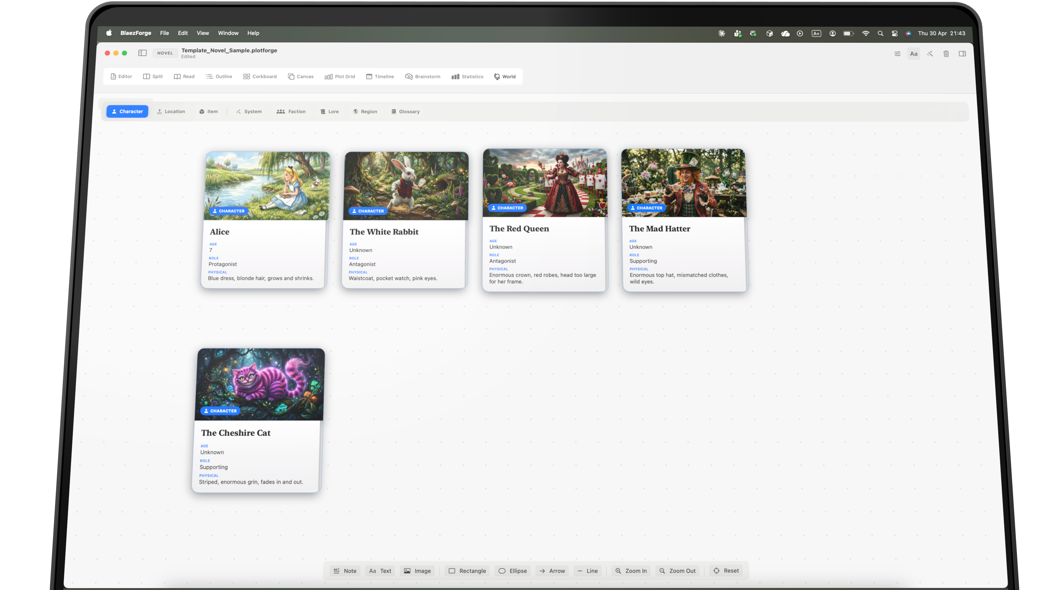Select the Lore category filter

(x=329, y=111)
